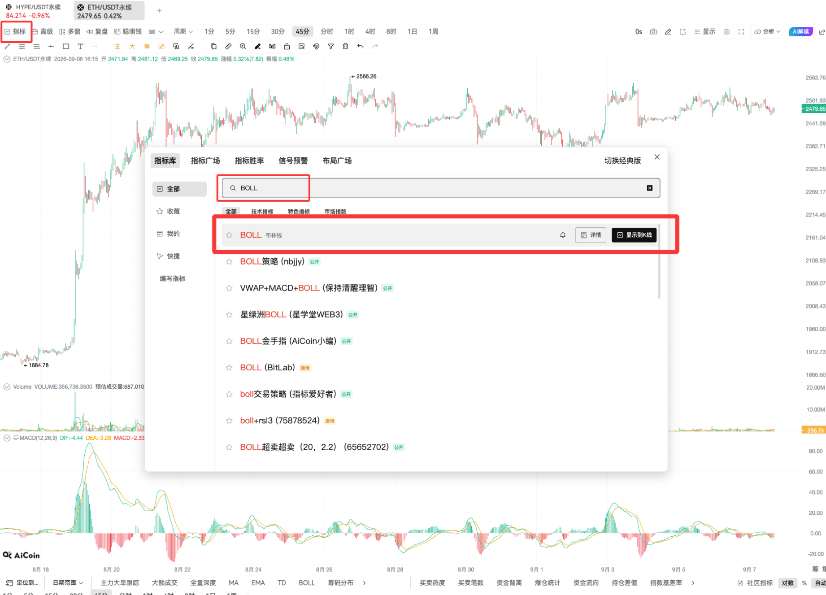Screen dimensions: 826x595
Task: Open the 分析 analysis dropdown
Action: pos(768,31)
